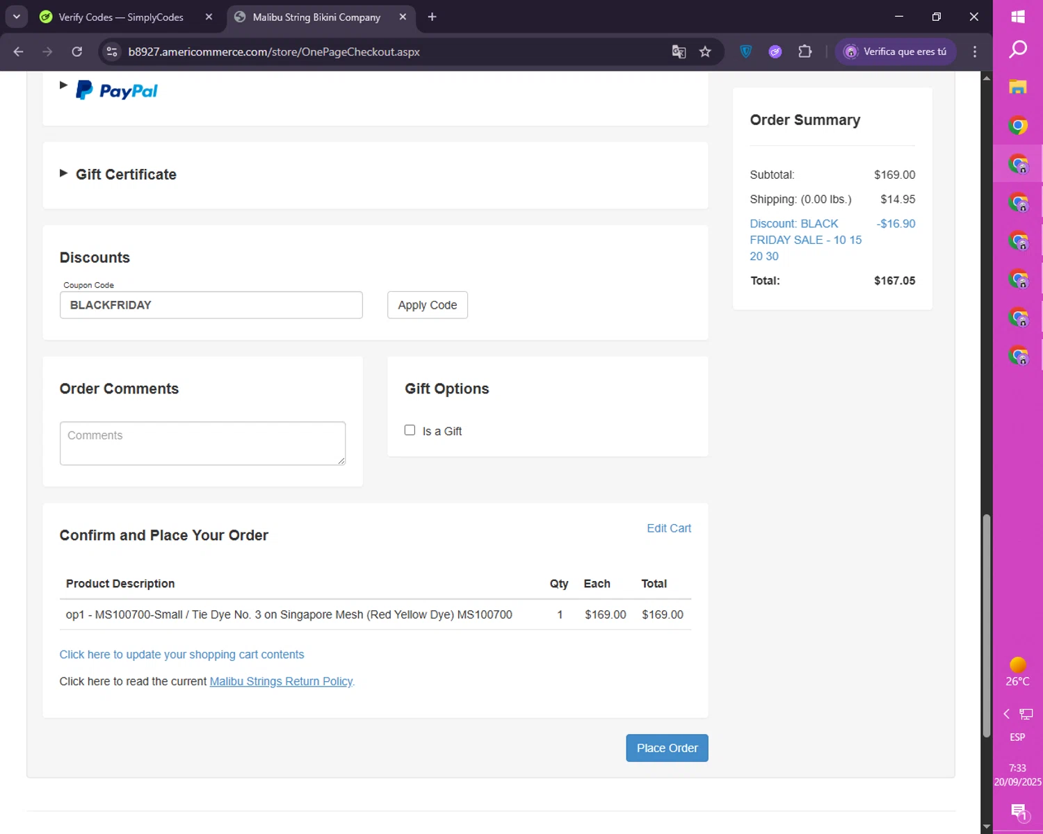Open the Windows Start menu
This screenshot has width=1043, height=834.
click(1018, 17)
